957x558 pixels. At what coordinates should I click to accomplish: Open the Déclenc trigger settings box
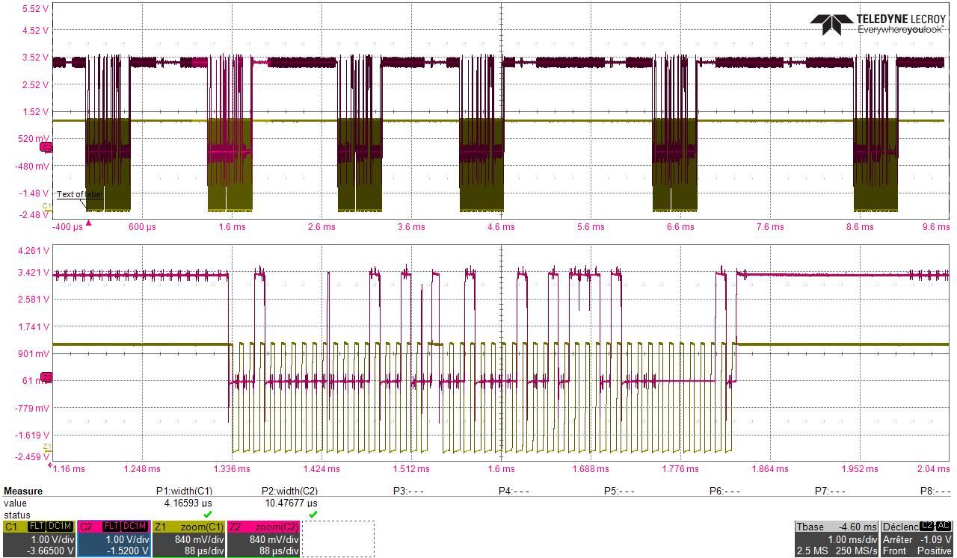(x=917, y=539)
